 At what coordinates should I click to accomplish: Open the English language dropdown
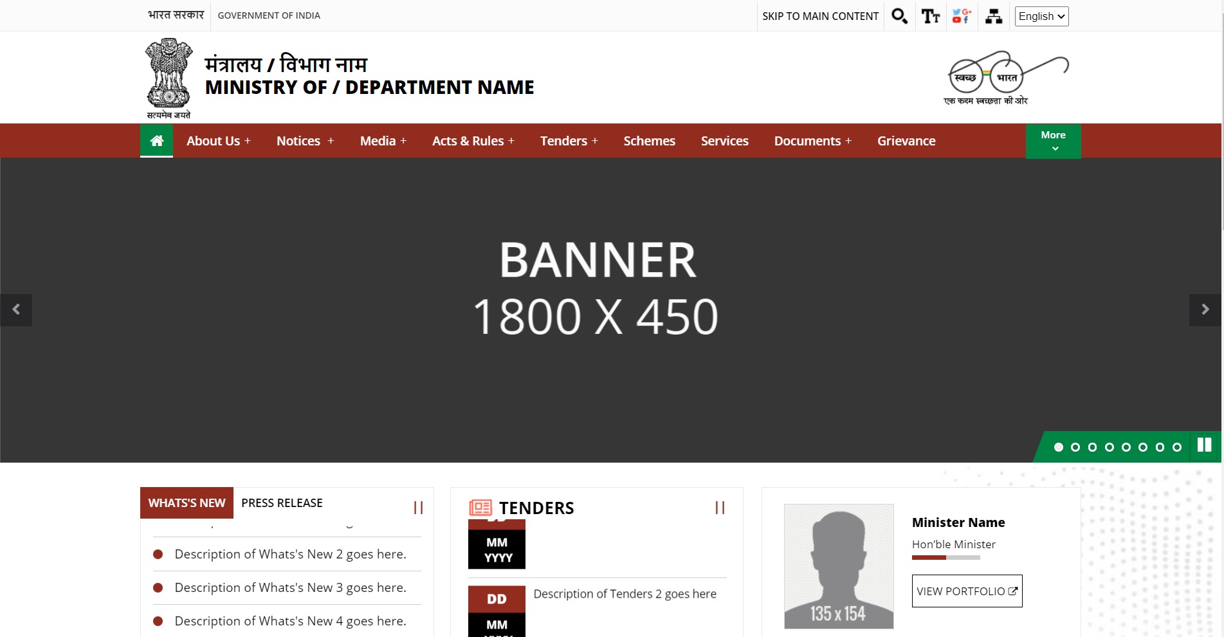(1041, 16)
